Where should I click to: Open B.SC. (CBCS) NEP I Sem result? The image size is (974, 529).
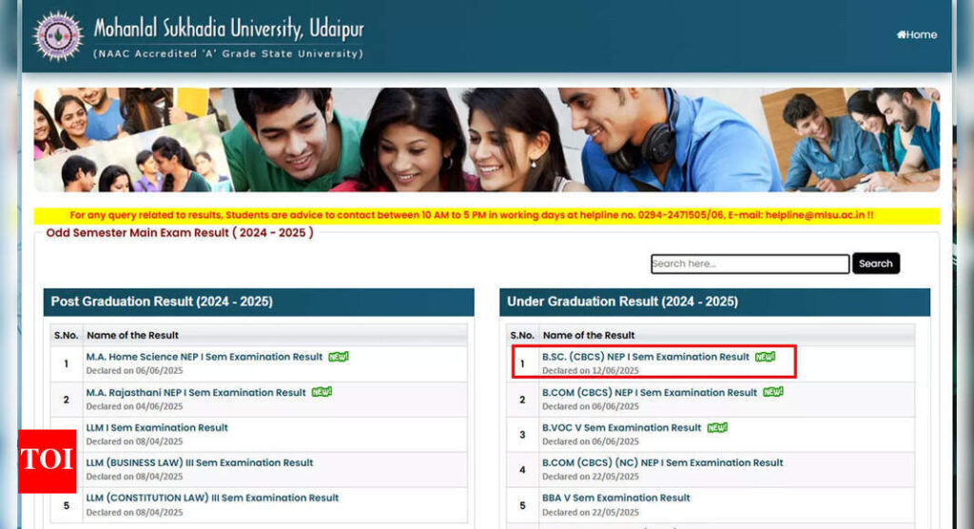646,357
